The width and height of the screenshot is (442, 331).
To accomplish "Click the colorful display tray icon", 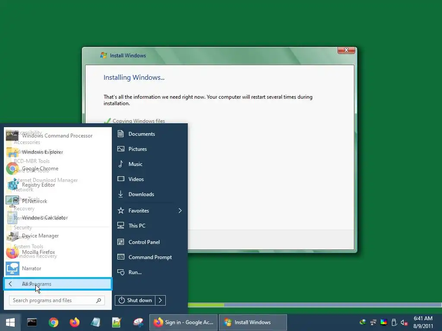I will pos(384,322).
